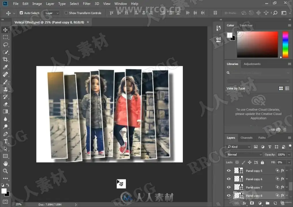Image resolution: width=293 pixels, height=207 pixels.
Task: Switch to the Adjustments tab
Action: pyautogui.click(x=252, y=64)
